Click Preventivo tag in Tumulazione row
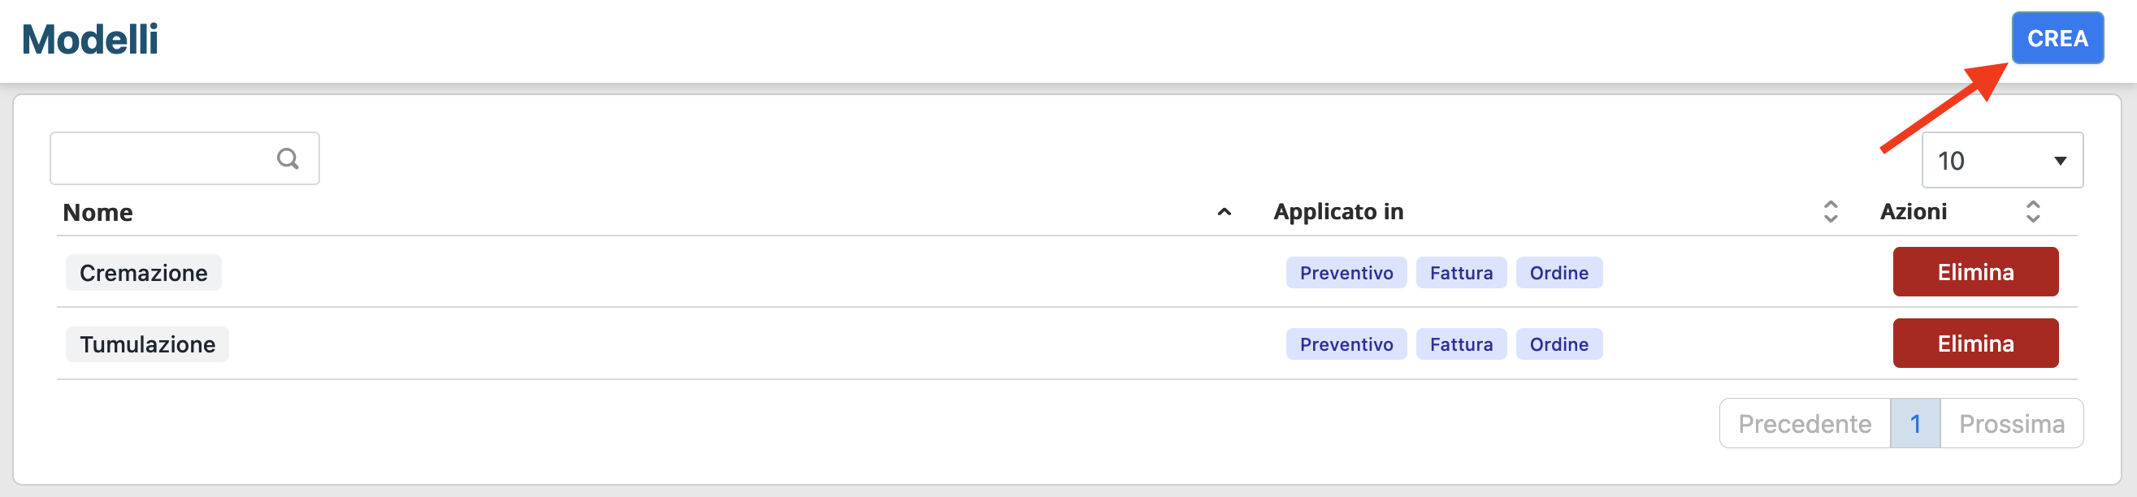Image resolution: width=2137 pixels, height=497 pixels. click(x=1346, y=344)
